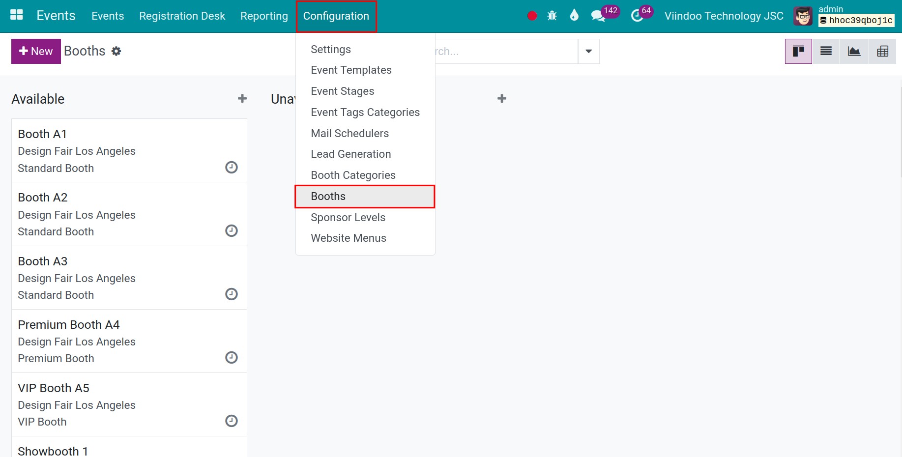The width and height of the screenshot is (902, 457).
Task: Click the hhoc39qboj1c database label
Action: click(x=856, y=20)
